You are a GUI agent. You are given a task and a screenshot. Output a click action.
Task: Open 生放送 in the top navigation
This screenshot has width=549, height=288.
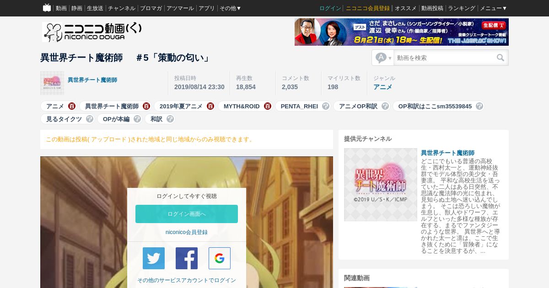(x=95, y=8)
